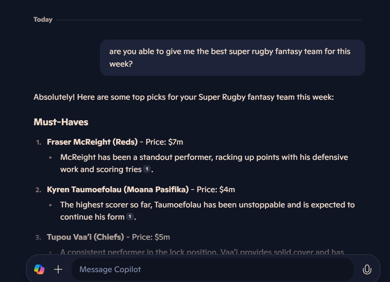390x282 pixels.
Task: Click list number 2 beside Taumoefolau
Action: click(38, 190)
